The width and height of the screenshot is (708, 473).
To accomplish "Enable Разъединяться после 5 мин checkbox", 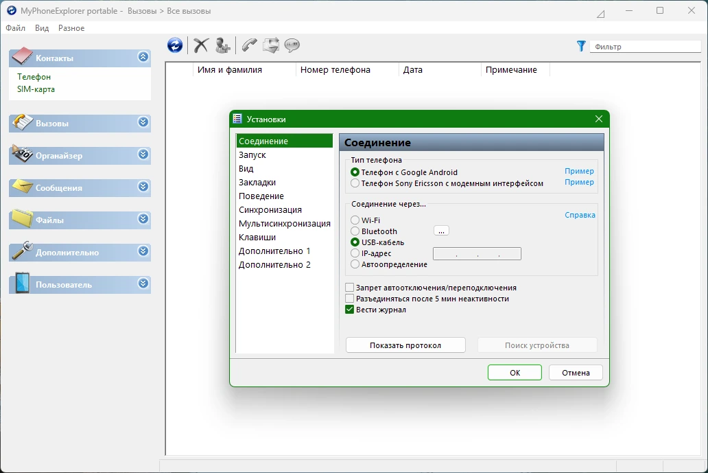I will [349, 299].
